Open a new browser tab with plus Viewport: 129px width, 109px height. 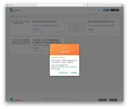pyautogui.click(x=122, y=6)
